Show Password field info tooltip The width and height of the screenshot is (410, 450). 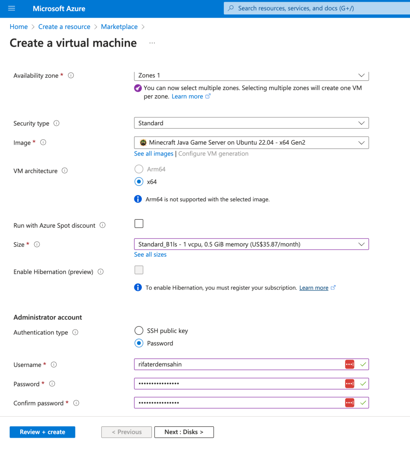click(x=52, y=384)
